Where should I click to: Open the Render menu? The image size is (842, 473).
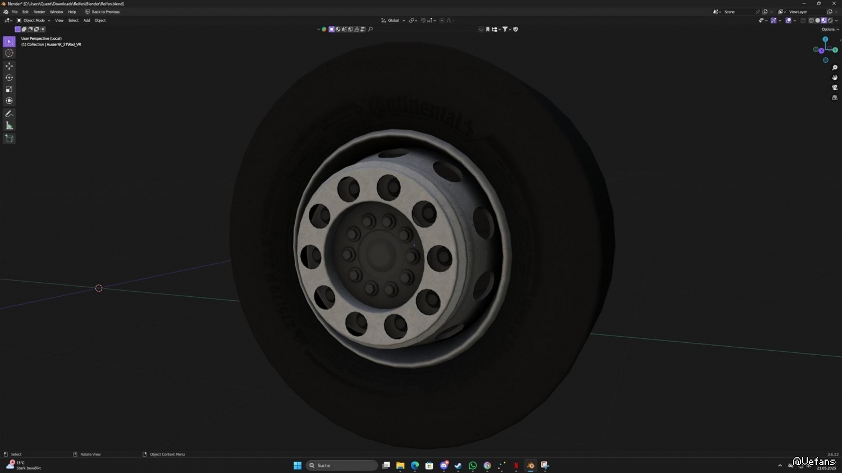click(x=39, y=12)
